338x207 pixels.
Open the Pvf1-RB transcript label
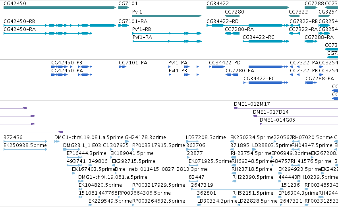tap(142, 29)
